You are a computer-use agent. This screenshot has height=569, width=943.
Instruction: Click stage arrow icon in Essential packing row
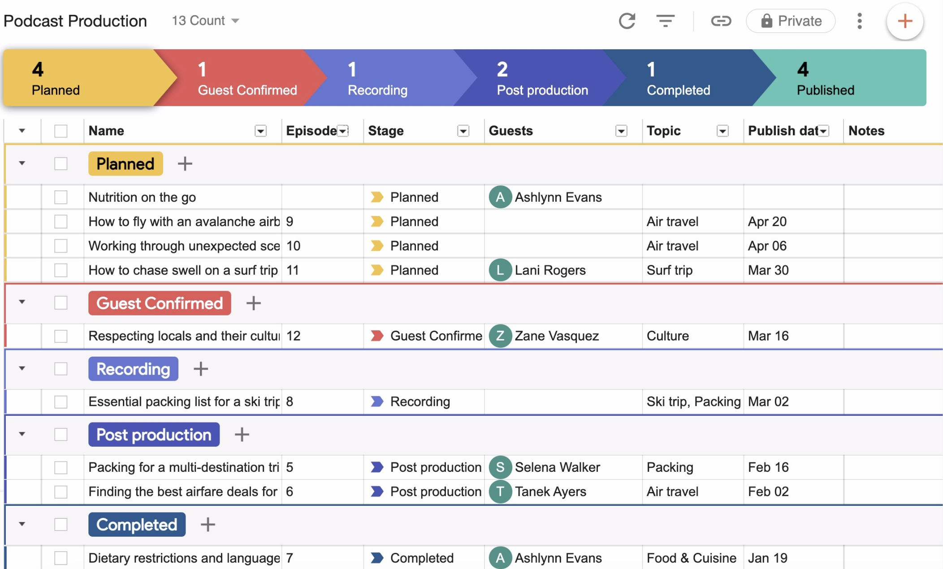pos(377,401)
